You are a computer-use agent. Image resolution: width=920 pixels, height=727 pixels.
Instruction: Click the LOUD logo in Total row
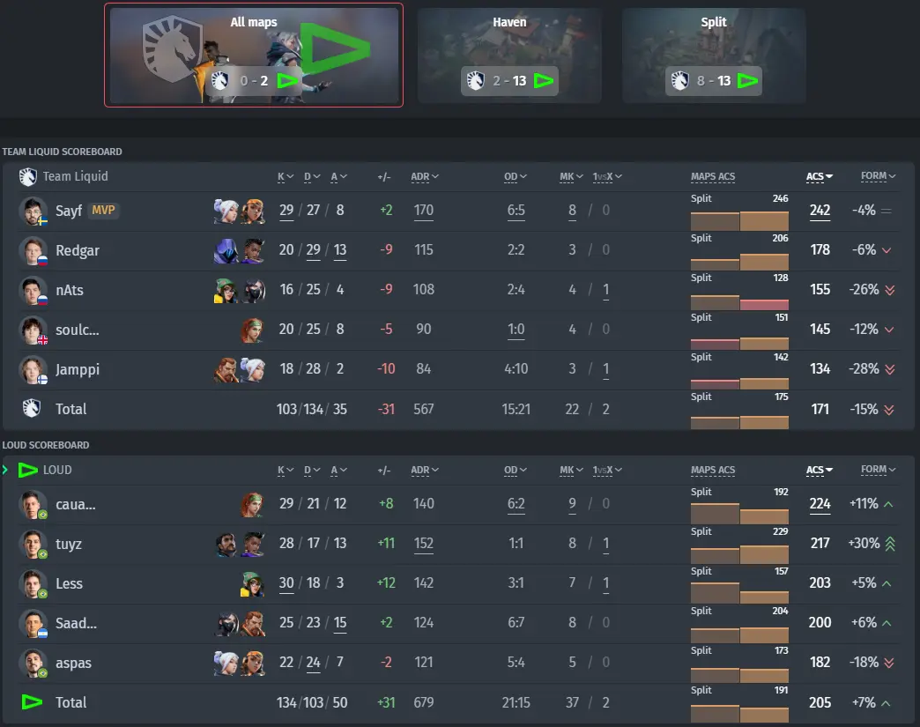[32, 701]
